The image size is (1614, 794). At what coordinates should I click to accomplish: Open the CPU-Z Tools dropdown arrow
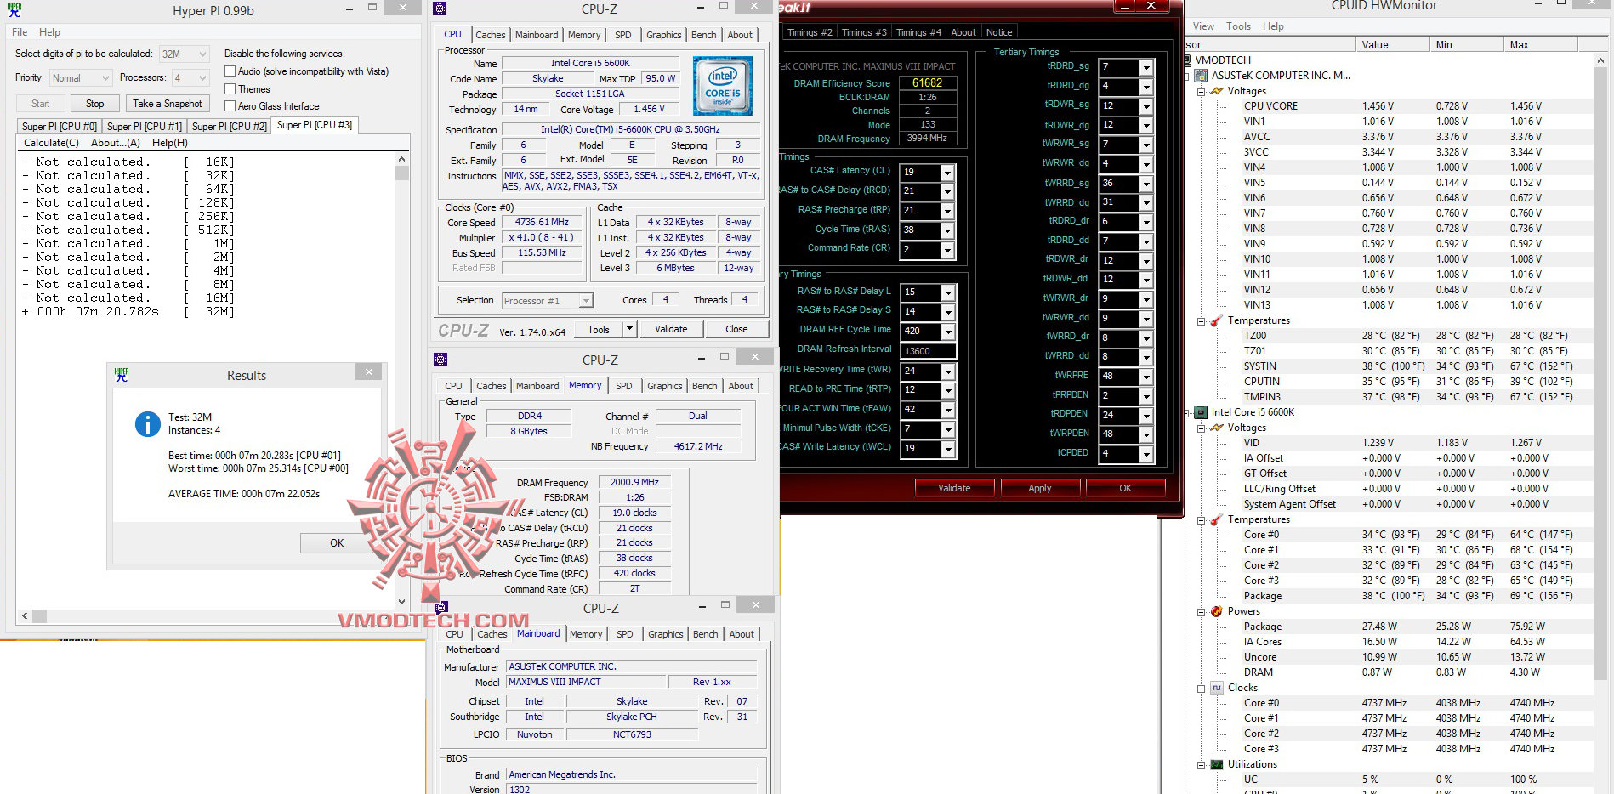coord(629,329)
